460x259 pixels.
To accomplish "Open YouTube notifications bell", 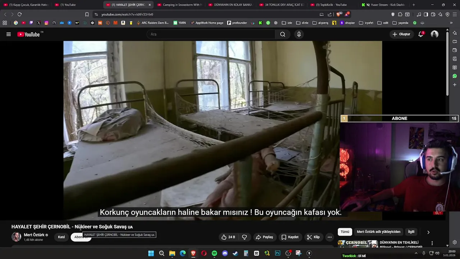I will pos(421,34).
